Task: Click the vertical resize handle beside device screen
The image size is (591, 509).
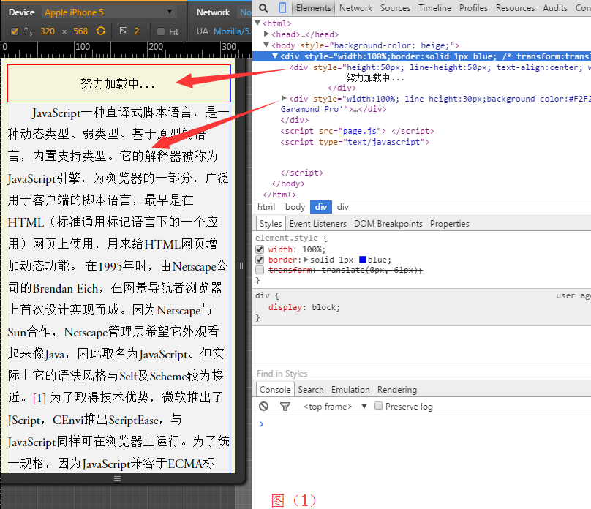Action: (x=240, y=266)
